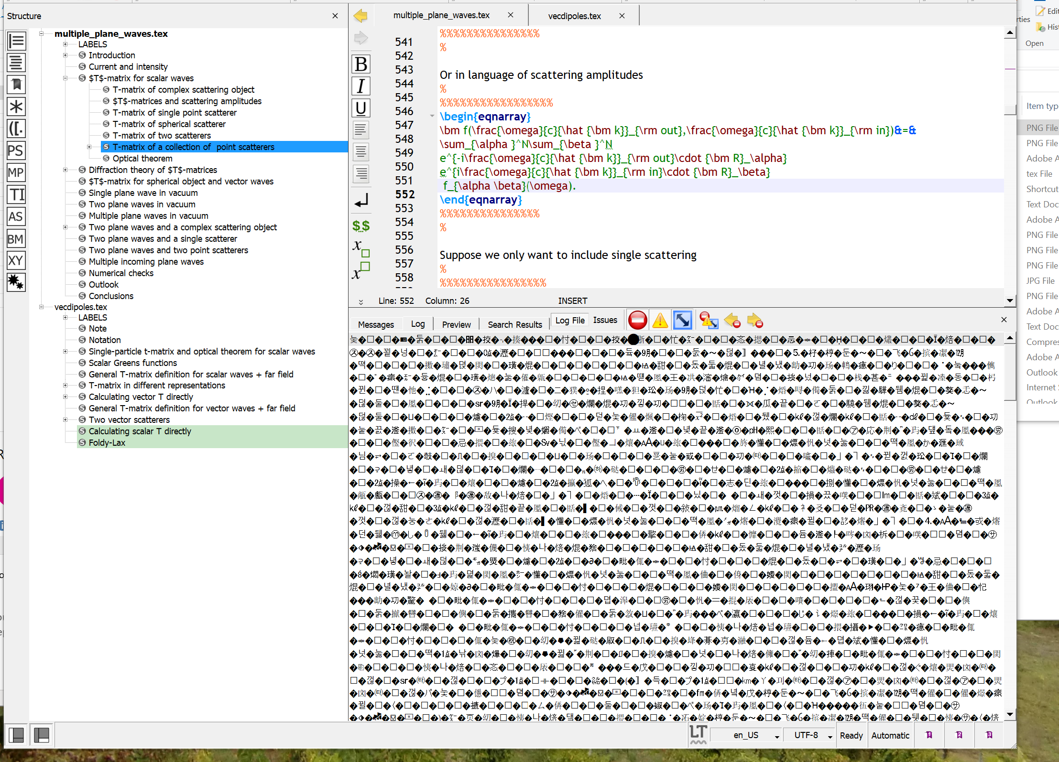Viewport: 1059px width, 762px height.
Task: Open the PSTricks commands sidebar panel
Action: 16,150
